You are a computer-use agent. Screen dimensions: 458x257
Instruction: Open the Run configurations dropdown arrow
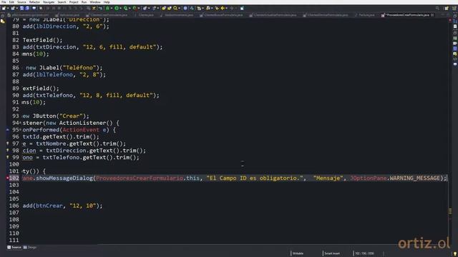click(x=120, y=8)
